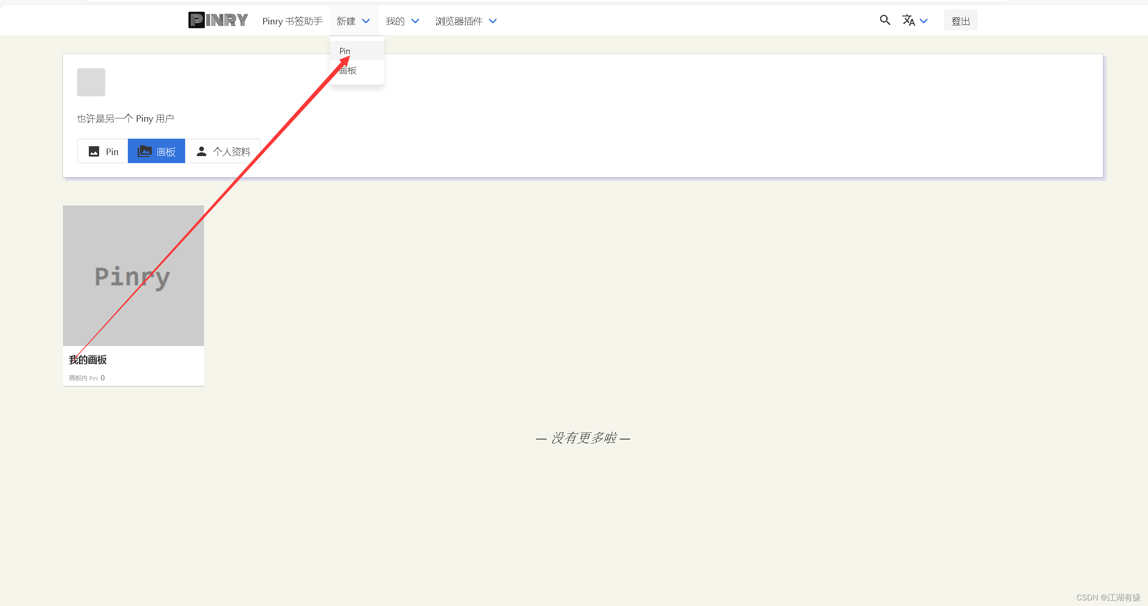Screen dimensions: 1148x606
Task: Expand the 新建 dropdown chevron
Action: pyautogui.click(x=366, y=21)
